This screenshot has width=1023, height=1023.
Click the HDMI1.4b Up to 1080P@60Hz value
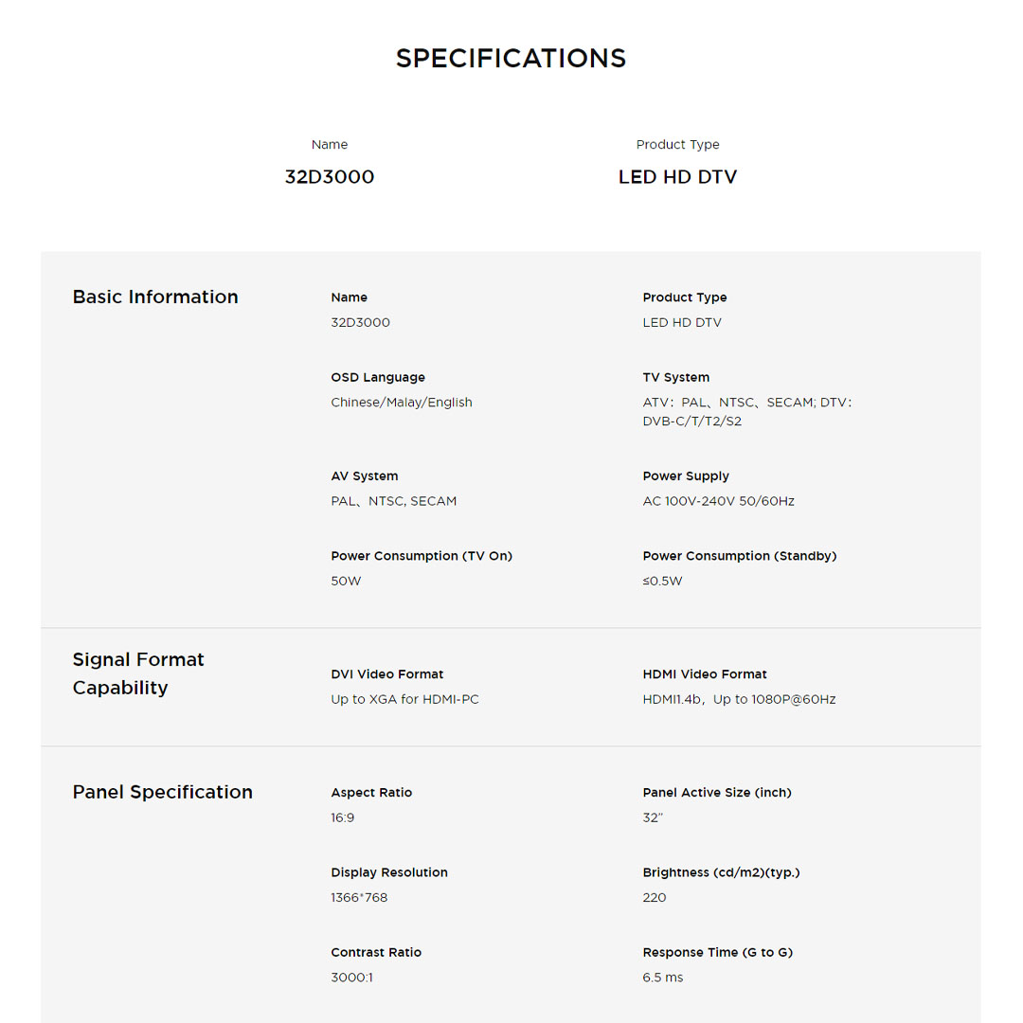pyautogui.click(x=739, y=700)
